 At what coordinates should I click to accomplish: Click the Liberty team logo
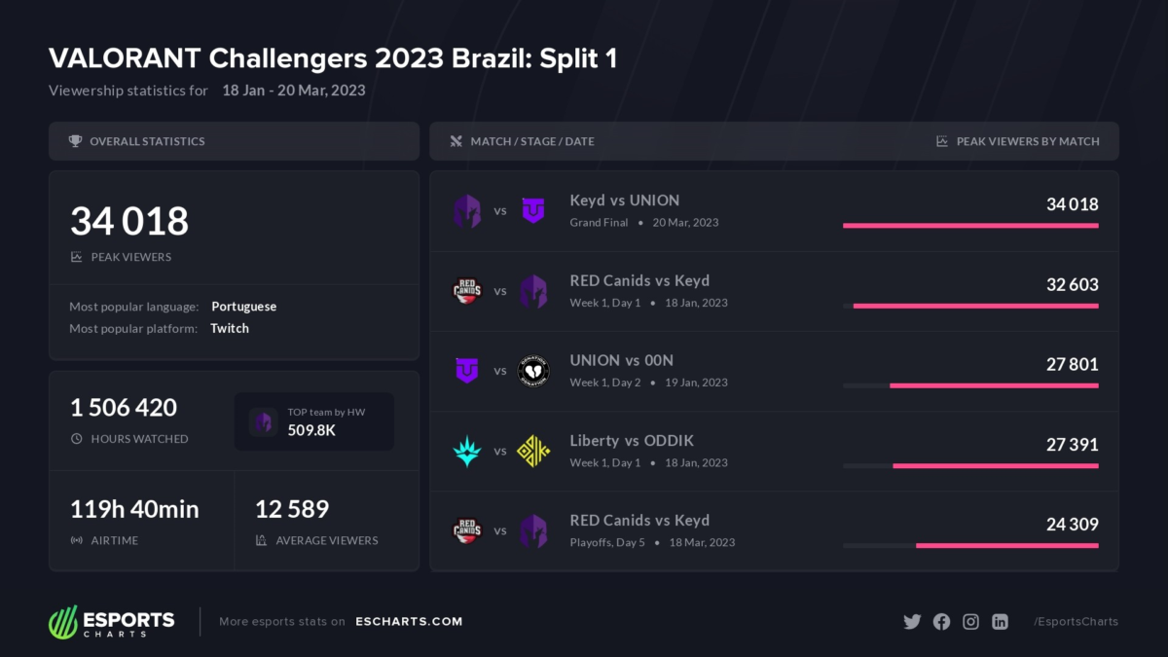[467, 451]
